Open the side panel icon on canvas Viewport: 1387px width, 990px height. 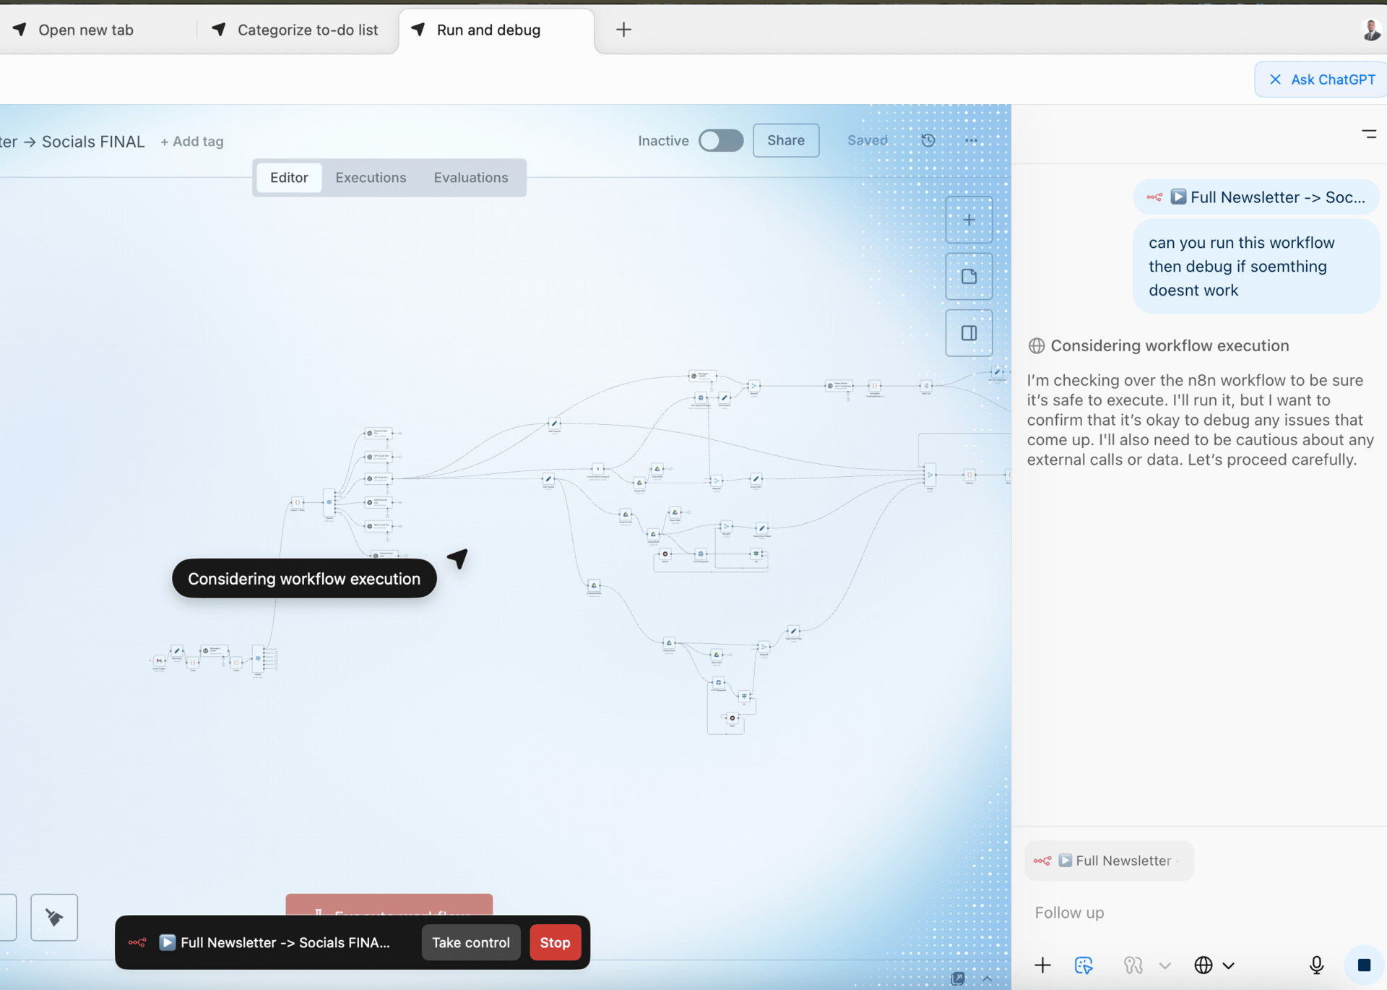click(969, 333)
